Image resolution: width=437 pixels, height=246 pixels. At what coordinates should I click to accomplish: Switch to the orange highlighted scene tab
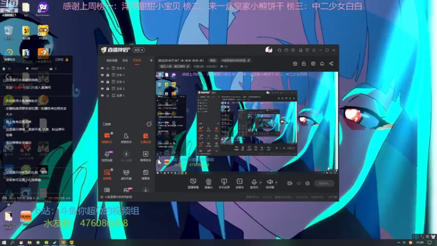pos(137,61)
